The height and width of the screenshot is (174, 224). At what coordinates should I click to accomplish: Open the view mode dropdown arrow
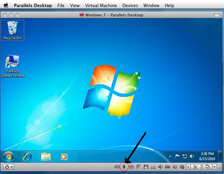pos(214,167)
